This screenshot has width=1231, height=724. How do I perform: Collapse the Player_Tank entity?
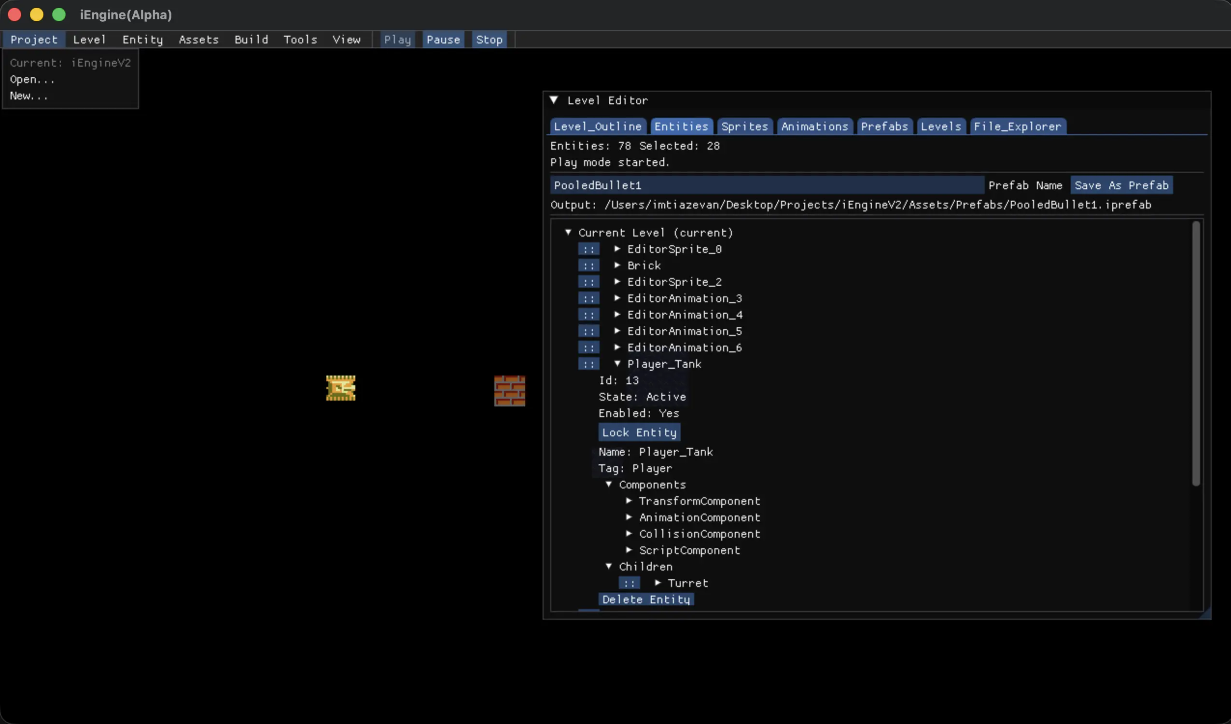point(617,363)
